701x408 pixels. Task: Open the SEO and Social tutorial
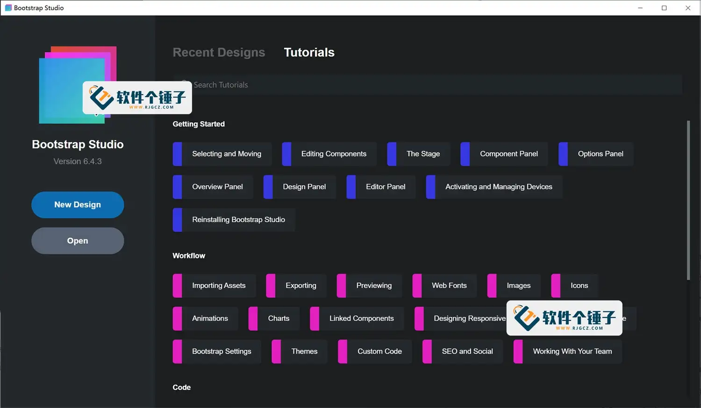[x=463, y=352]
